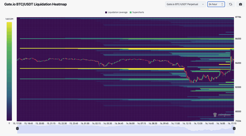Take a chart screenshot with camera icon
Viewport: 246px width, 136px height.
coord(240,4)
